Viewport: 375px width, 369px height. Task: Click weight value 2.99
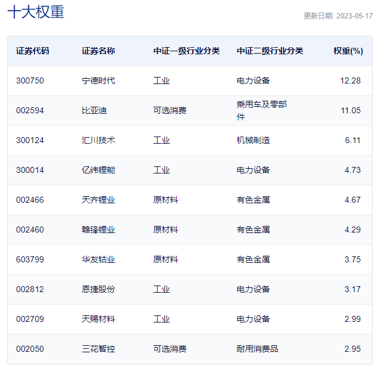coord(352,319)
